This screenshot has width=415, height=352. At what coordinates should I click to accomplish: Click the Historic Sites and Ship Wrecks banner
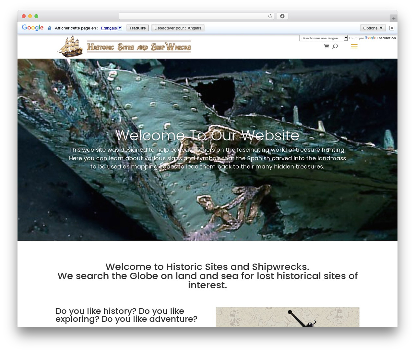point(139,47)
